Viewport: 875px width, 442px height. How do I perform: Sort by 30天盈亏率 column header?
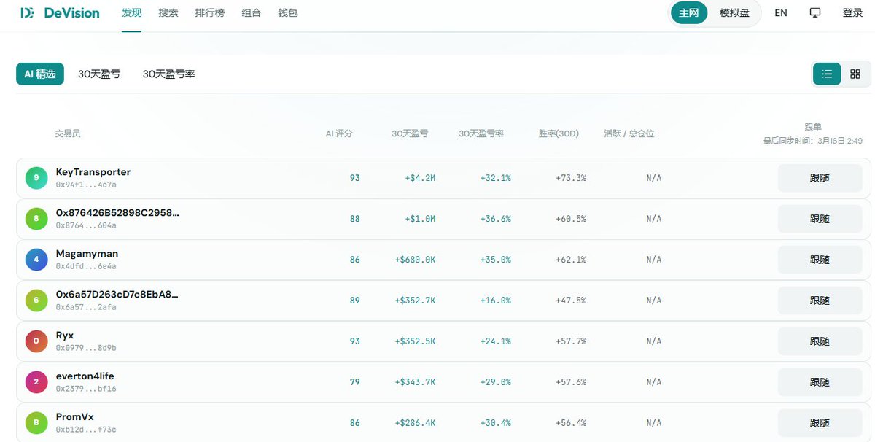481,133
